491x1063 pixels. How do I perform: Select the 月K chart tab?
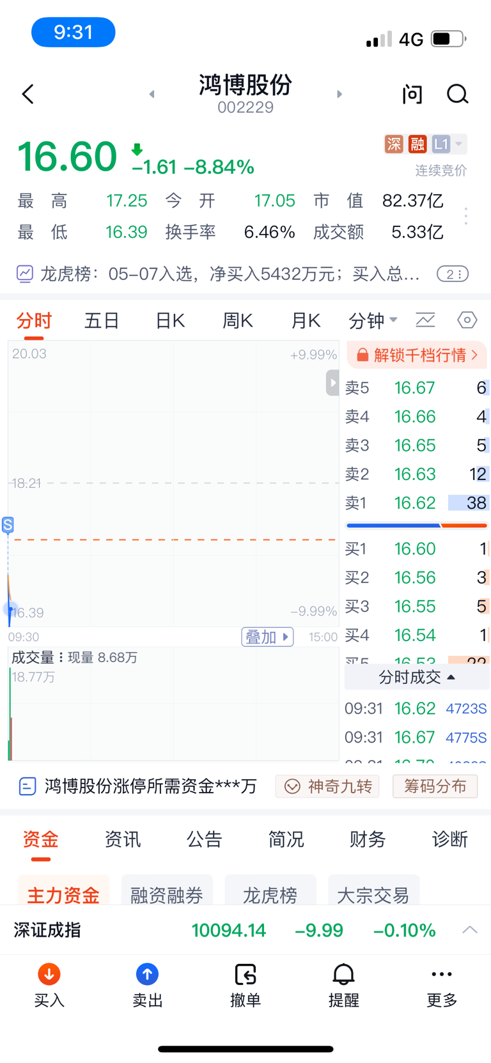(x=306, y=320)
